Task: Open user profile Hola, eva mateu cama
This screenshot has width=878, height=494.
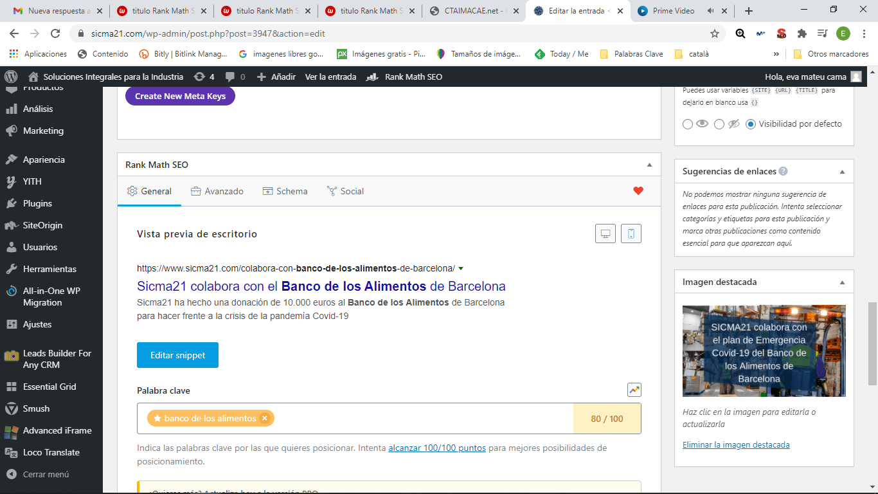Action: [x=813, y=77]
